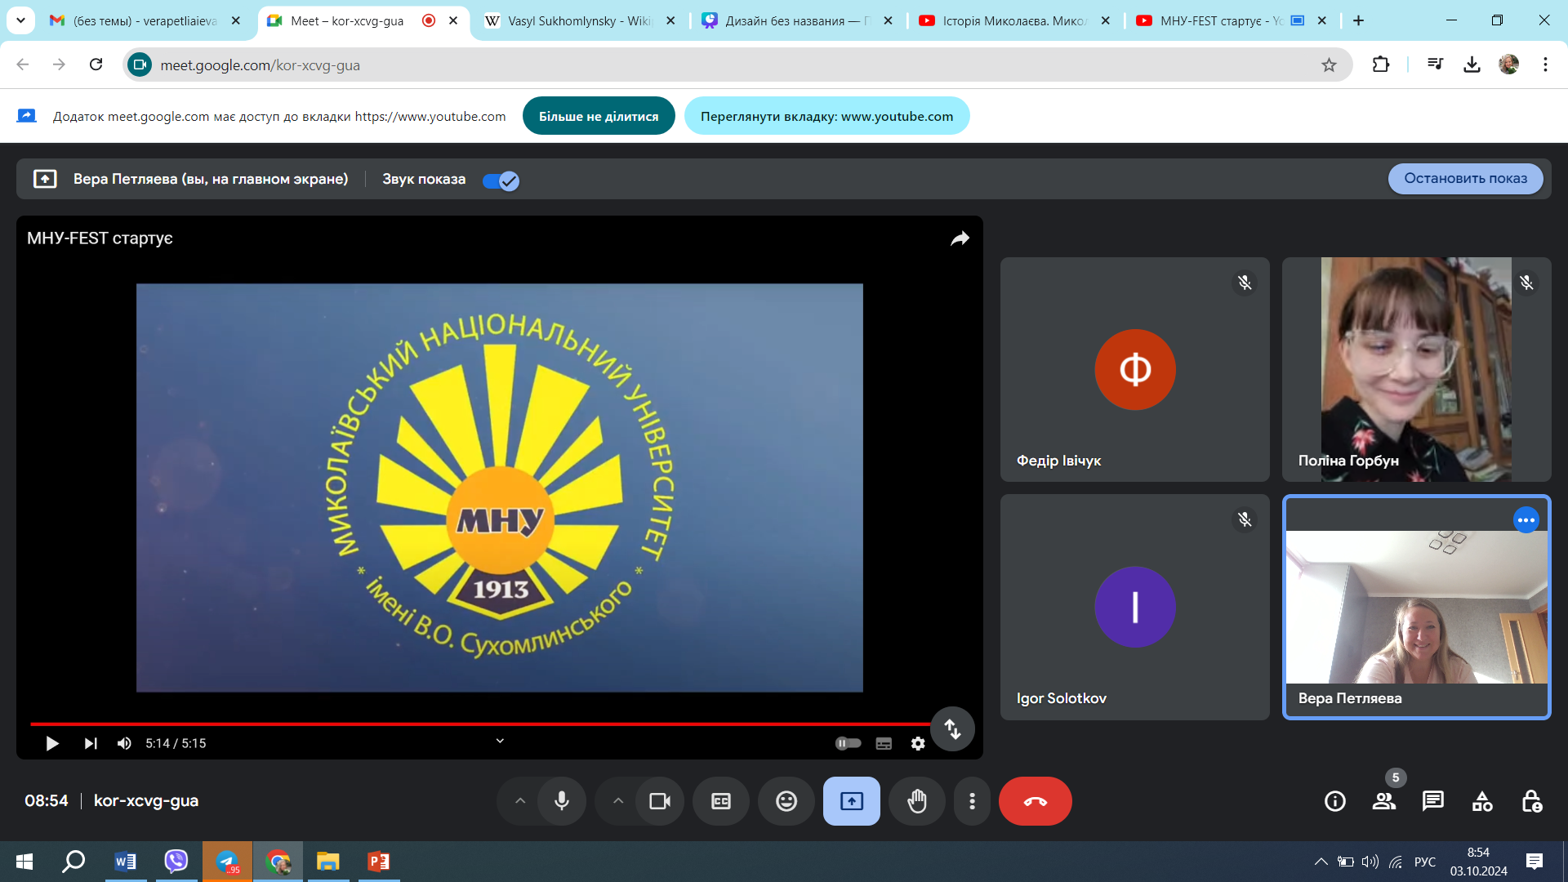1568x882 pixels.
Task: Play the YouTube video
Action: click(52, 743)
